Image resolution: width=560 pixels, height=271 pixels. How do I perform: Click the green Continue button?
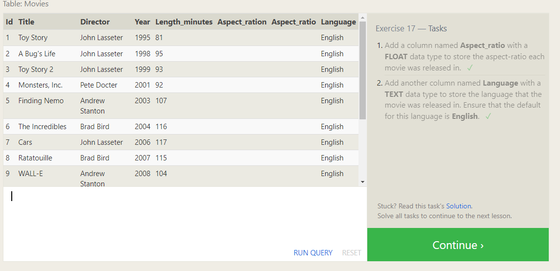click(x=458, y=245)
